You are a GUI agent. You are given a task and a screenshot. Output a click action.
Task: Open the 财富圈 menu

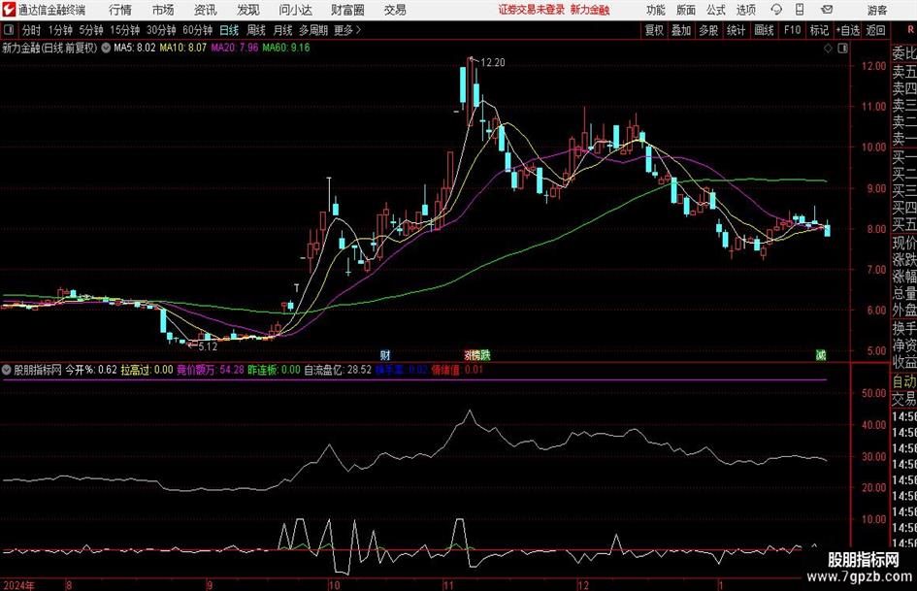(x=347, y=10)
